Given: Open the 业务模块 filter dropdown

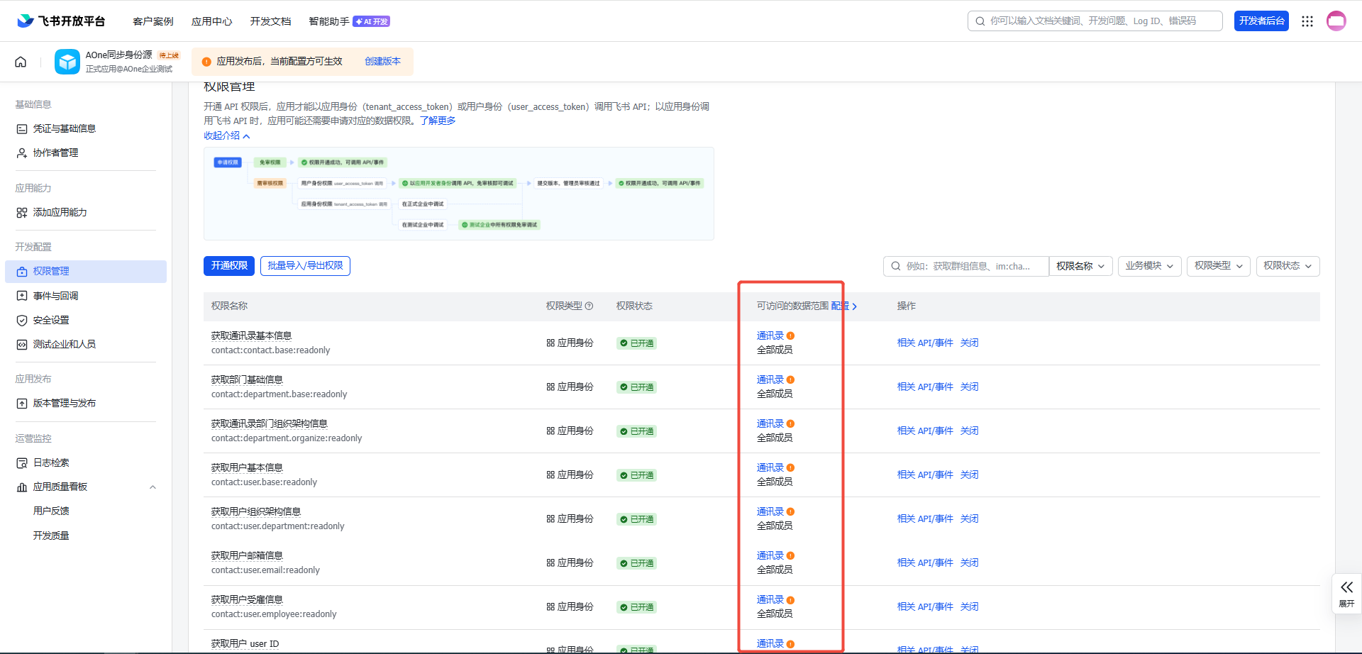Looking at the screenshot, I should 1148,266.
